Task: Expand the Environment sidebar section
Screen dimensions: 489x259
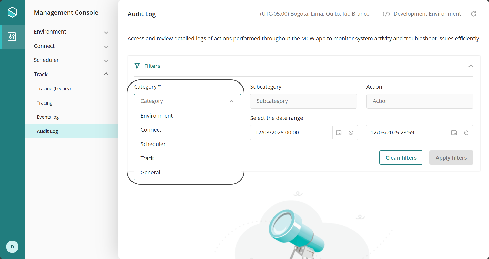Action: [x=106, y=32]
